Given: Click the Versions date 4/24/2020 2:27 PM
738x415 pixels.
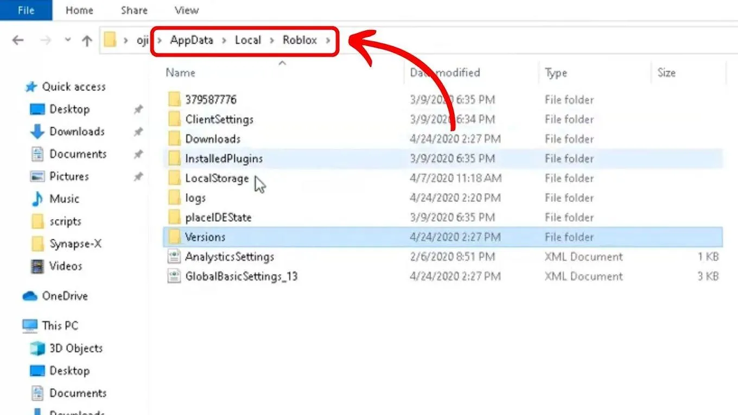Looking at the screenshot, I should (455, 237).
